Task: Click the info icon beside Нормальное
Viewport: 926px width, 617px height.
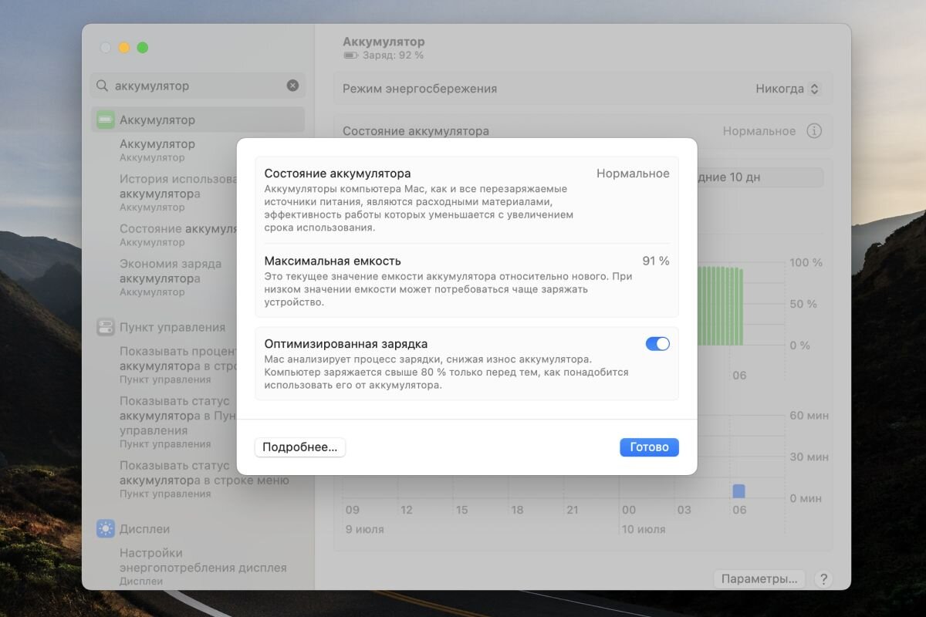Action: point(814,131)
